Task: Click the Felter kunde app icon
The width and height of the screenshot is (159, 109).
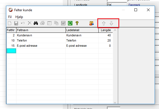Action: pyautogui.click(x=11, y=10)
